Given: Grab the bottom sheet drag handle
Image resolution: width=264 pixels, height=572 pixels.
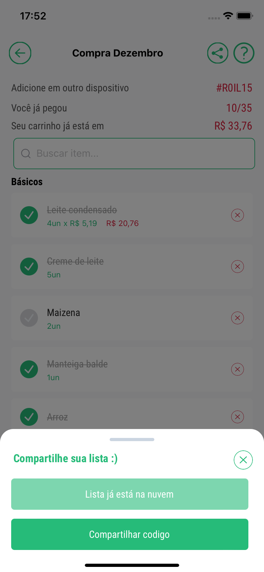Looking at the screenshot, I should (x=132, y=440).
